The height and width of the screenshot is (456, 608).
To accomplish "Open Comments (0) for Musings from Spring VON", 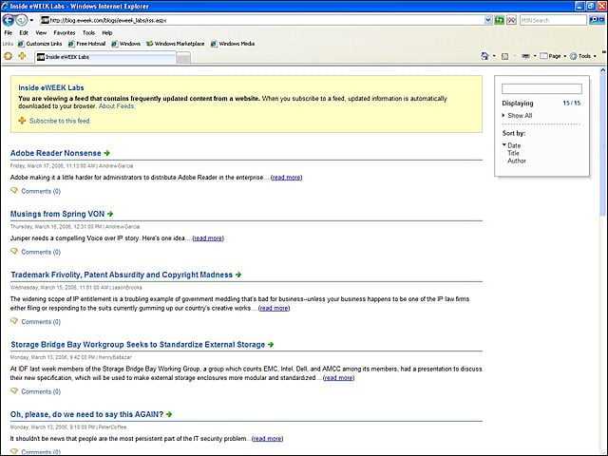I will click(x=41, y=252).
